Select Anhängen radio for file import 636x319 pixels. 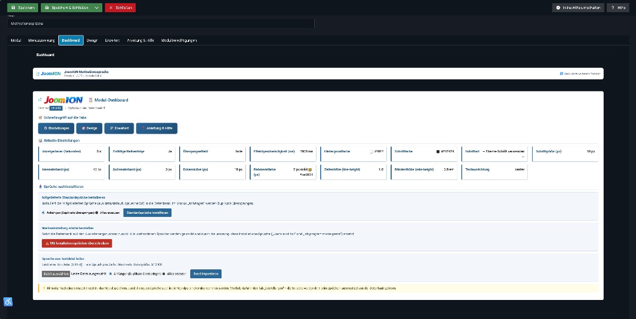click(110, 274)
